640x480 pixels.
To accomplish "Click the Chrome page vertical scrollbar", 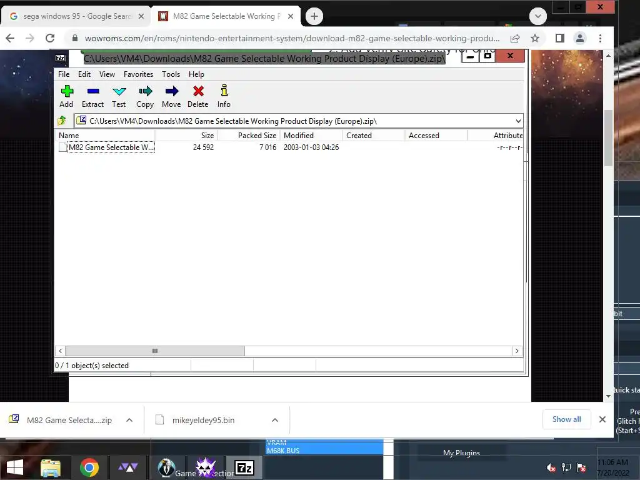I will tap(608, 137).
